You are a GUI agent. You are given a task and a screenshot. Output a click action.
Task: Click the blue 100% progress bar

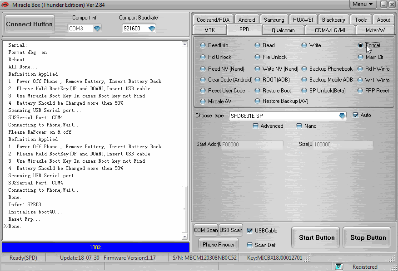click(95, 247)
